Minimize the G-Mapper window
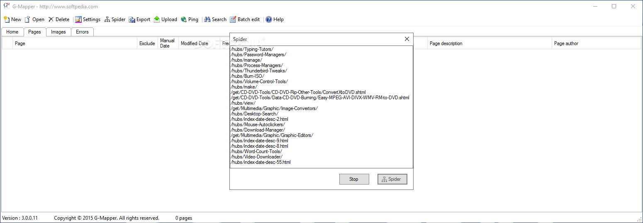This screenshot has width=643, height=223. click(595, 6)
